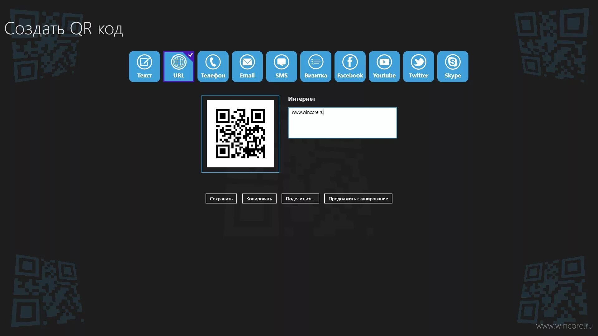Select the www.wincore.ru input field
598x336 pixels.
[x=343, y=122]
